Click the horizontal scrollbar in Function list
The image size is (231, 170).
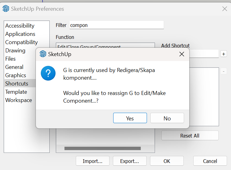click(102, 148)
